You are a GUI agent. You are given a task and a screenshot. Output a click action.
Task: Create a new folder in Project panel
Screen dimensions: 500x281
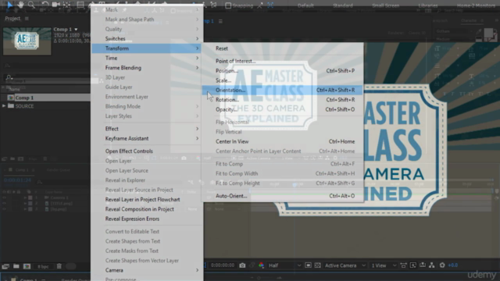click(x=16, y=266)
